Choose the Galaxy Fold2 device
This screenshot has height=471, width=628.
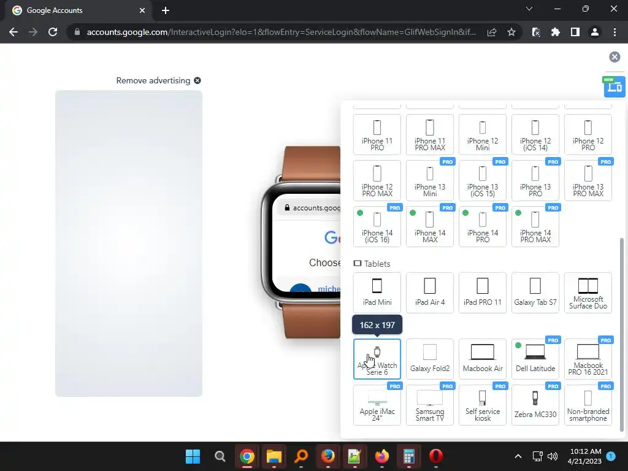(430, 359)
